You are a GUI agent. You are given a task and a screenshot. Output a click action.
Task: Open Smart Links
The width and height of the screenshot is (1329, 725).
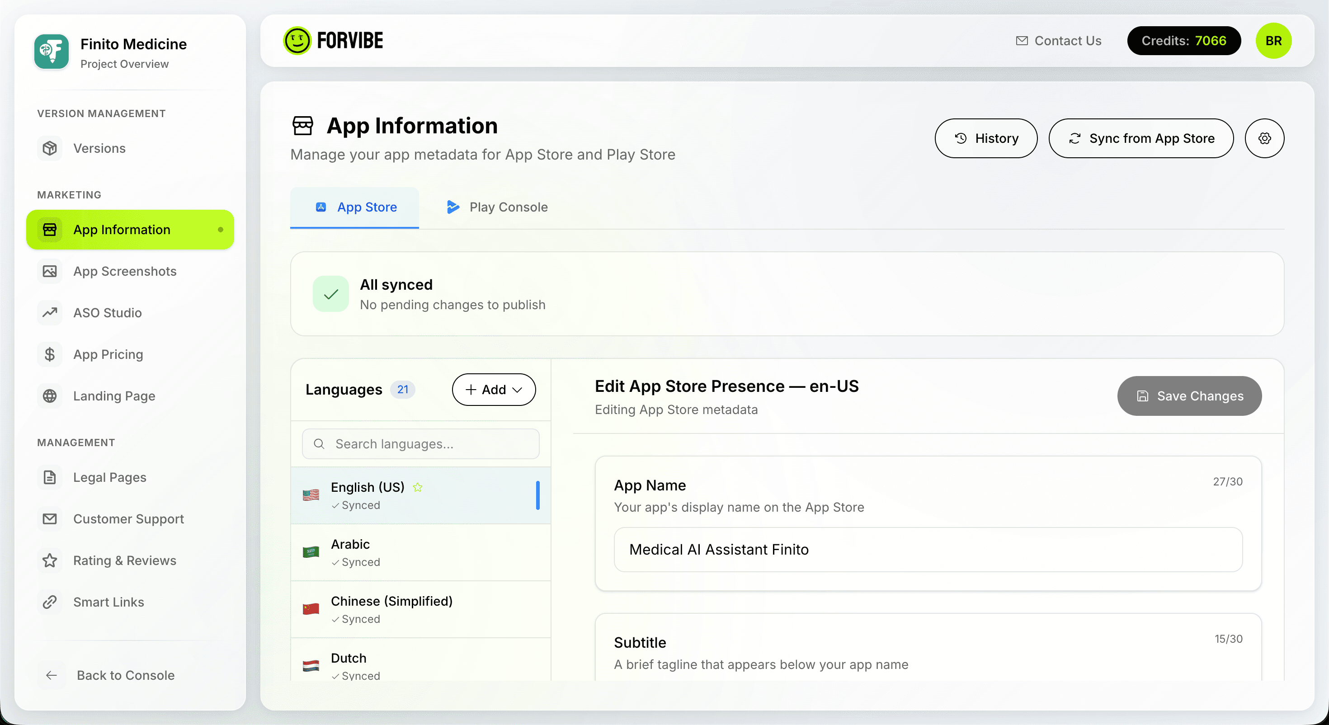click(108, 602)
